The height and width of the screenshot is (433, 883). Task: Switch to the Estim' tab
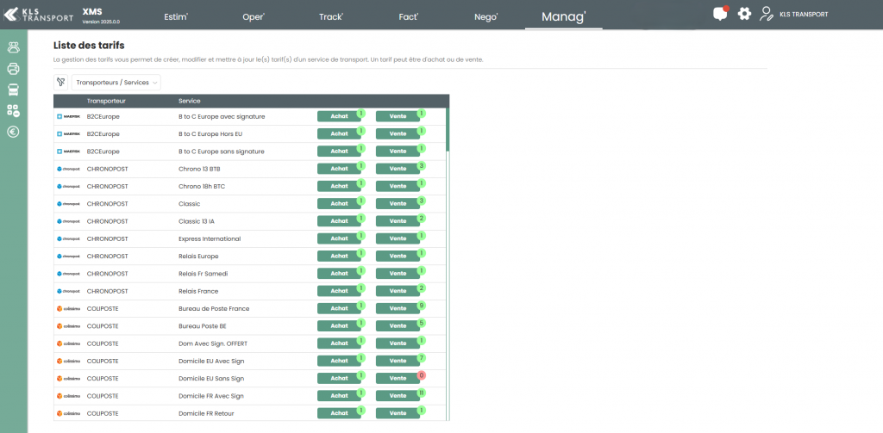coord(176,15)
